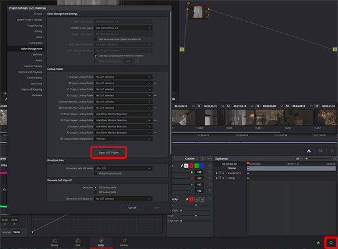Open Master Project Settings section
Image resolution: width=338 pixels, height=249 pixels.
pyautogui.click(x=29, y=19)
